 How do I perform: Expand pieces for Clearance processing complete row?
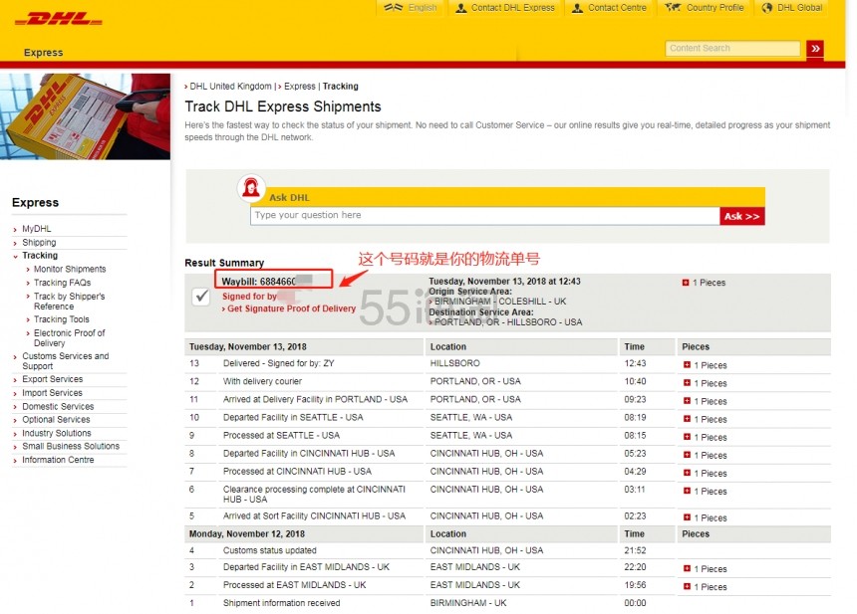pyautogui.click(x=687, y=491)
